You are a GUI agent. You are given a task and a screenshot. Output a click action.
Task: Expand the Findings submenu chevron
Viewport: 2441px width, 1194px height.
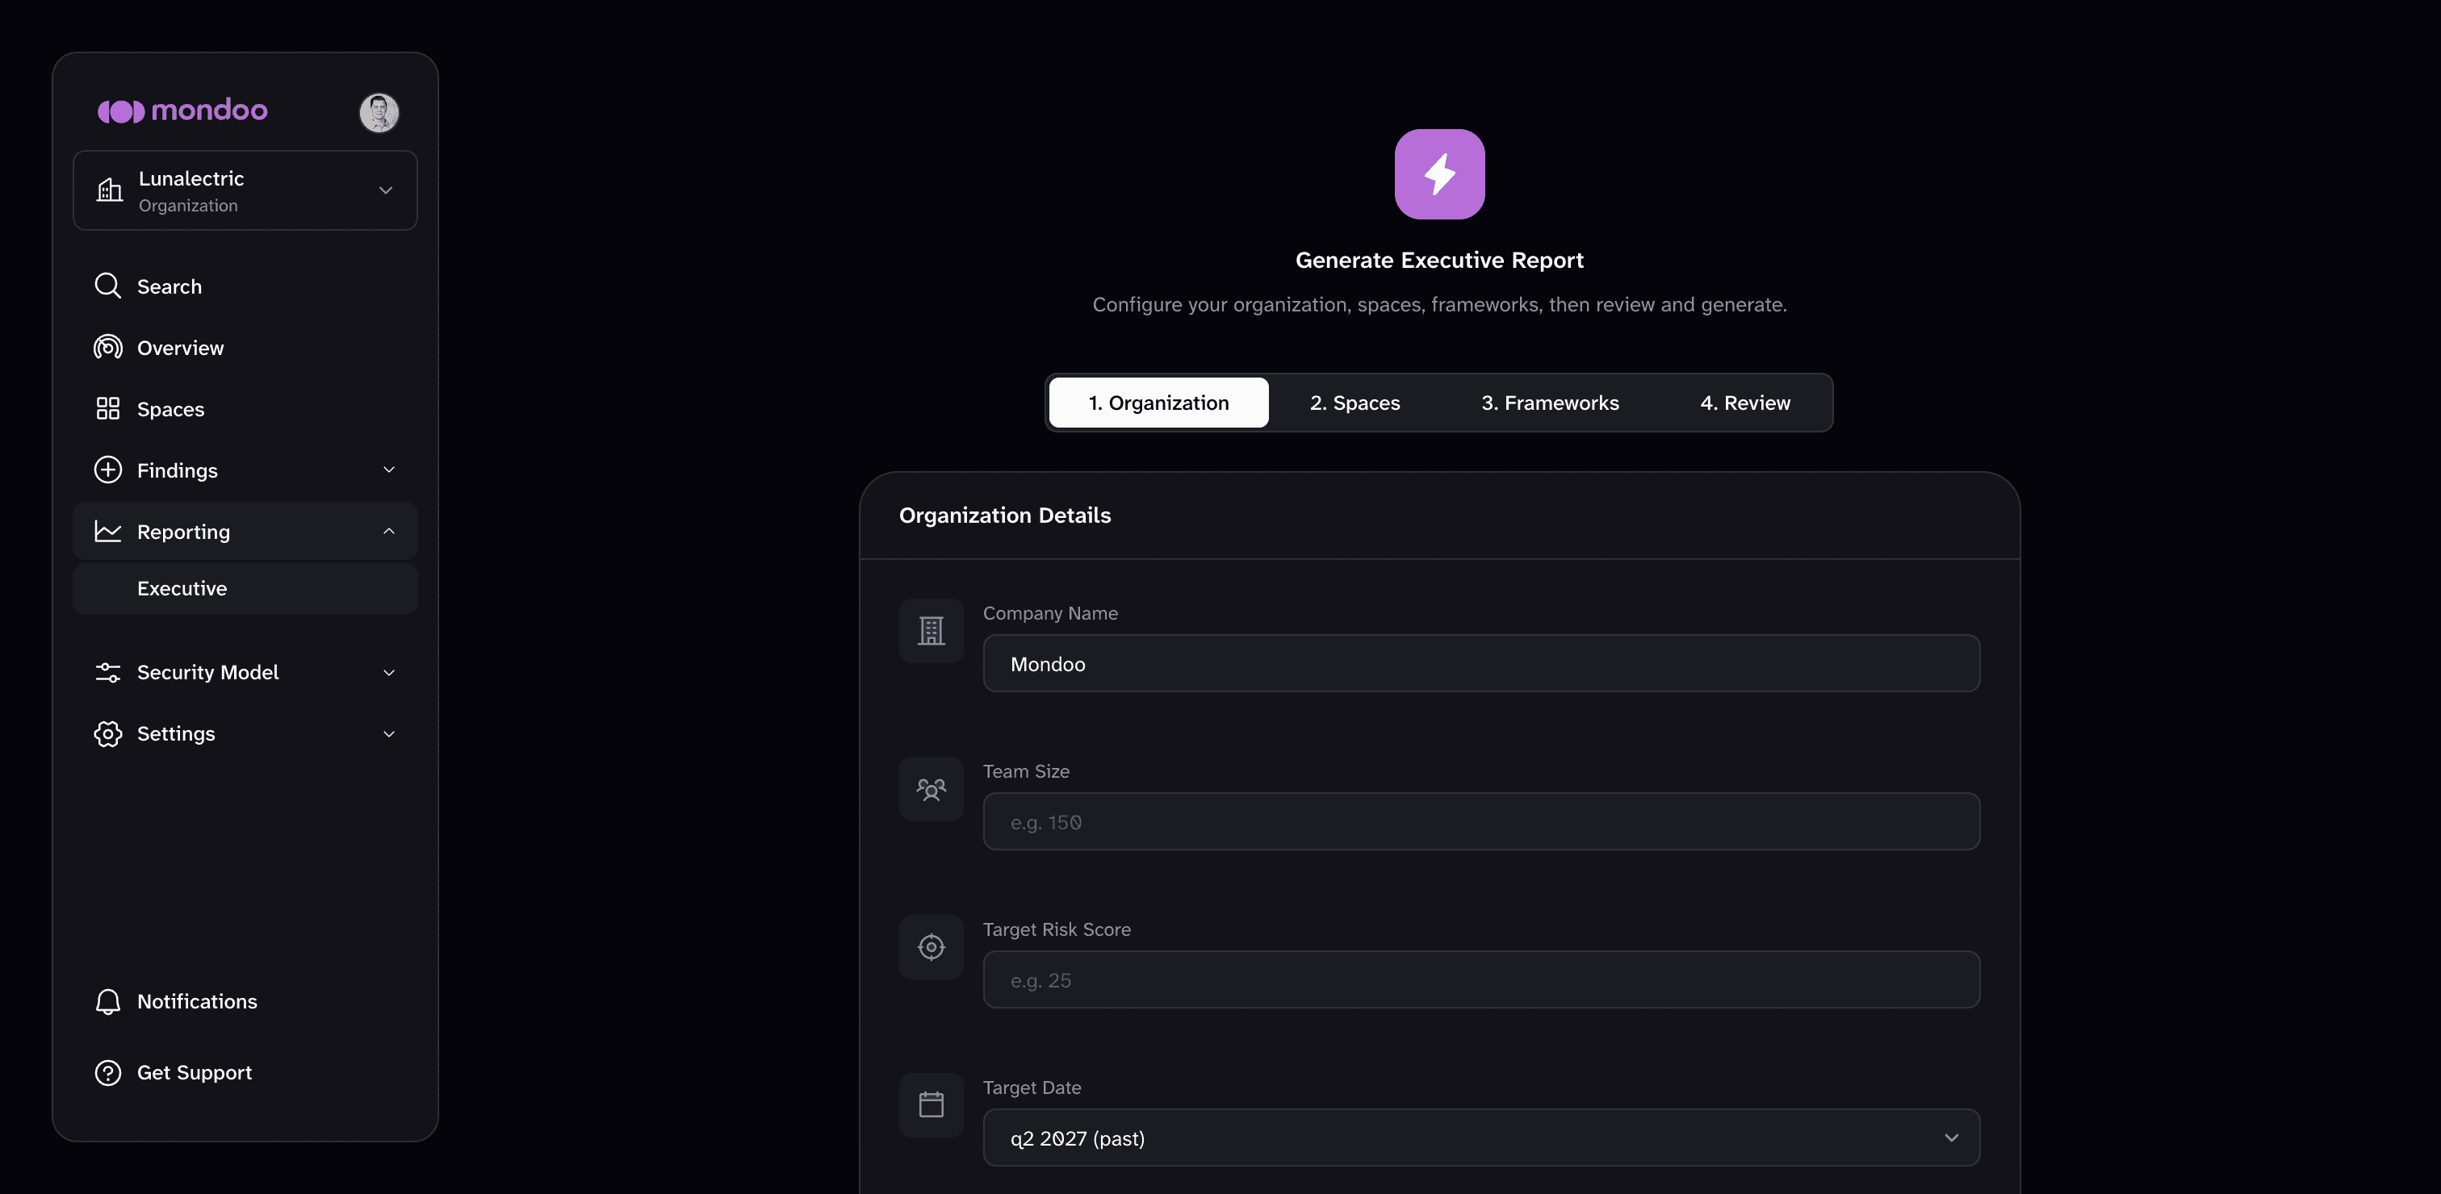(388, 470)
